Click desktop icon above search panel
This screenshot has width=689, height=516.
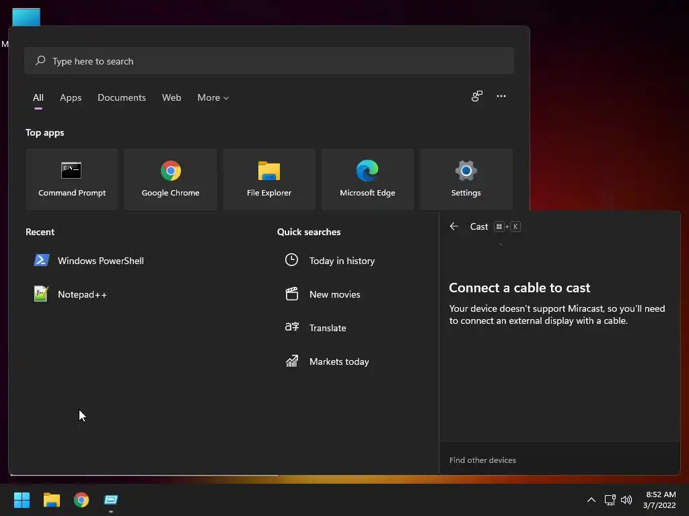pyautogui.click(x=26, y=17)
